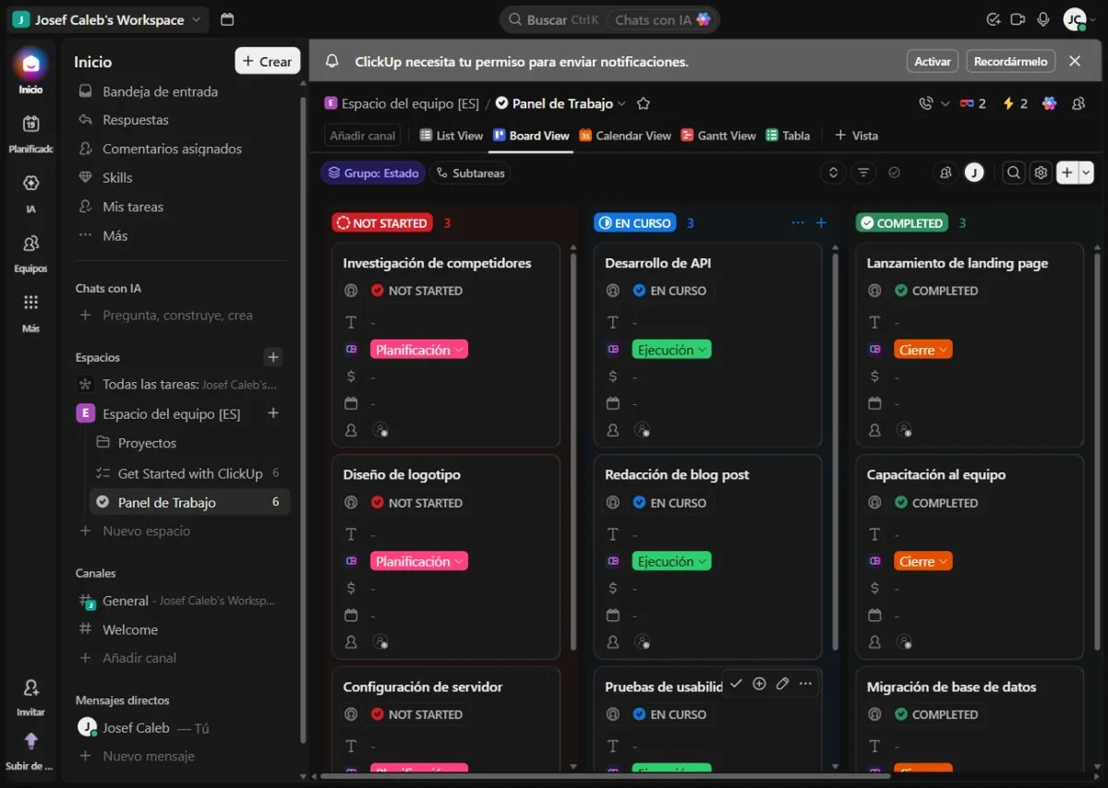
Task: Click the quick create task check icon
Action: (x=994, y=19)
